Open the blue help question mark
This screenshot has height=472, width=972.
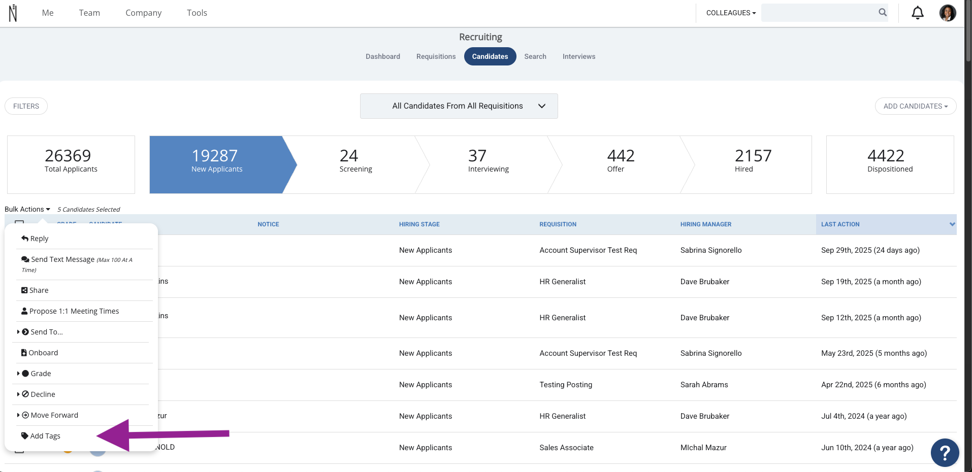click(945, 452)
